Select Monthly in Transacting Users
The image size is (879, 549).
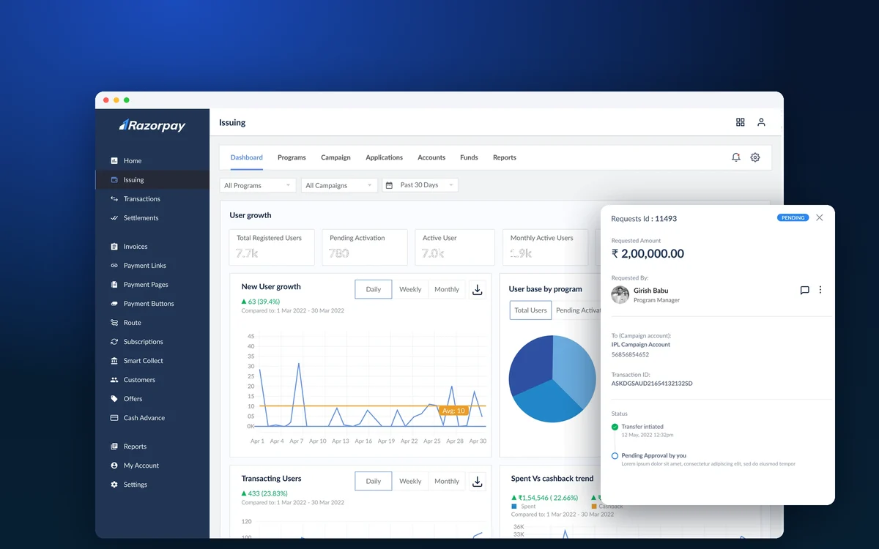tap(447, 481)
